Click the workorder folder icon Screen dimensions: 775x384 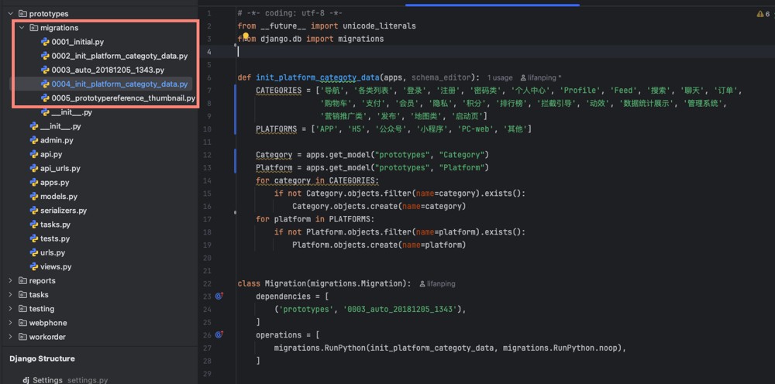22,337
